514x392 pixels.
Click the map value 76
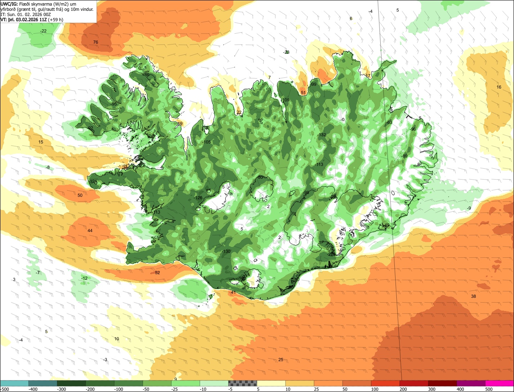[96, 42]
